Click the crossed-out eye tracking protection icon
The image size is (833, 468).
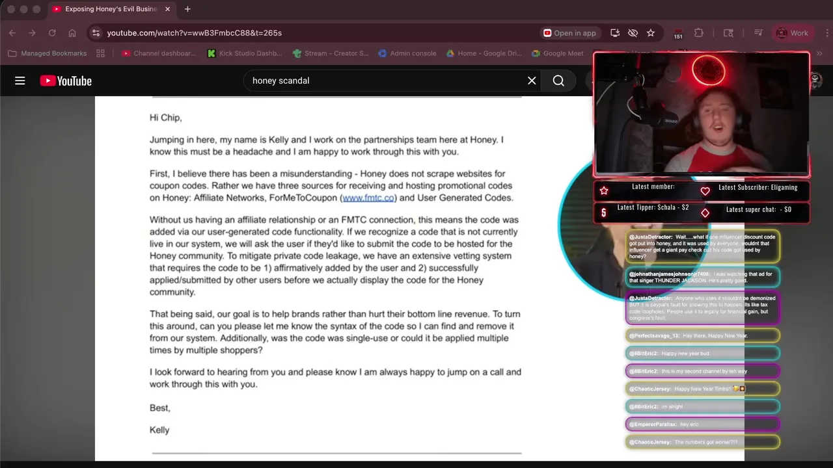pyautogui.click(x=633, y=32)
